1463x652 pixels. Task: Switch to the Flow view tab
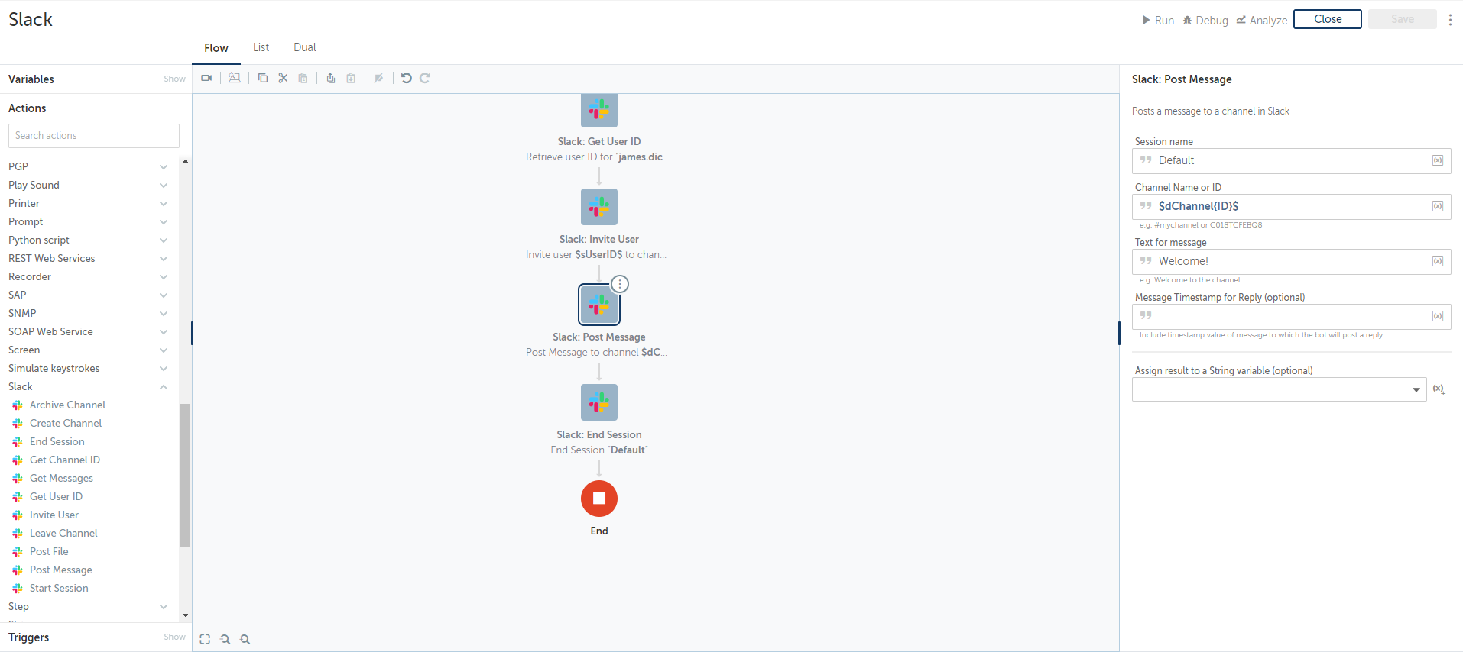[216, 47]
